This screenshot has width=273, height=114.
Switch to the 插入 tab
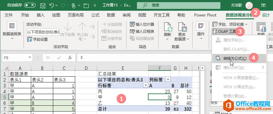[x=41, y=15]
